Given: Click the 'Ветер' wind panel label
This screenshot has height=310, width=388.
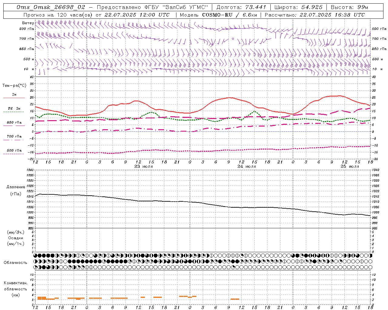Looking at the screenshot, I should [28, 23].
